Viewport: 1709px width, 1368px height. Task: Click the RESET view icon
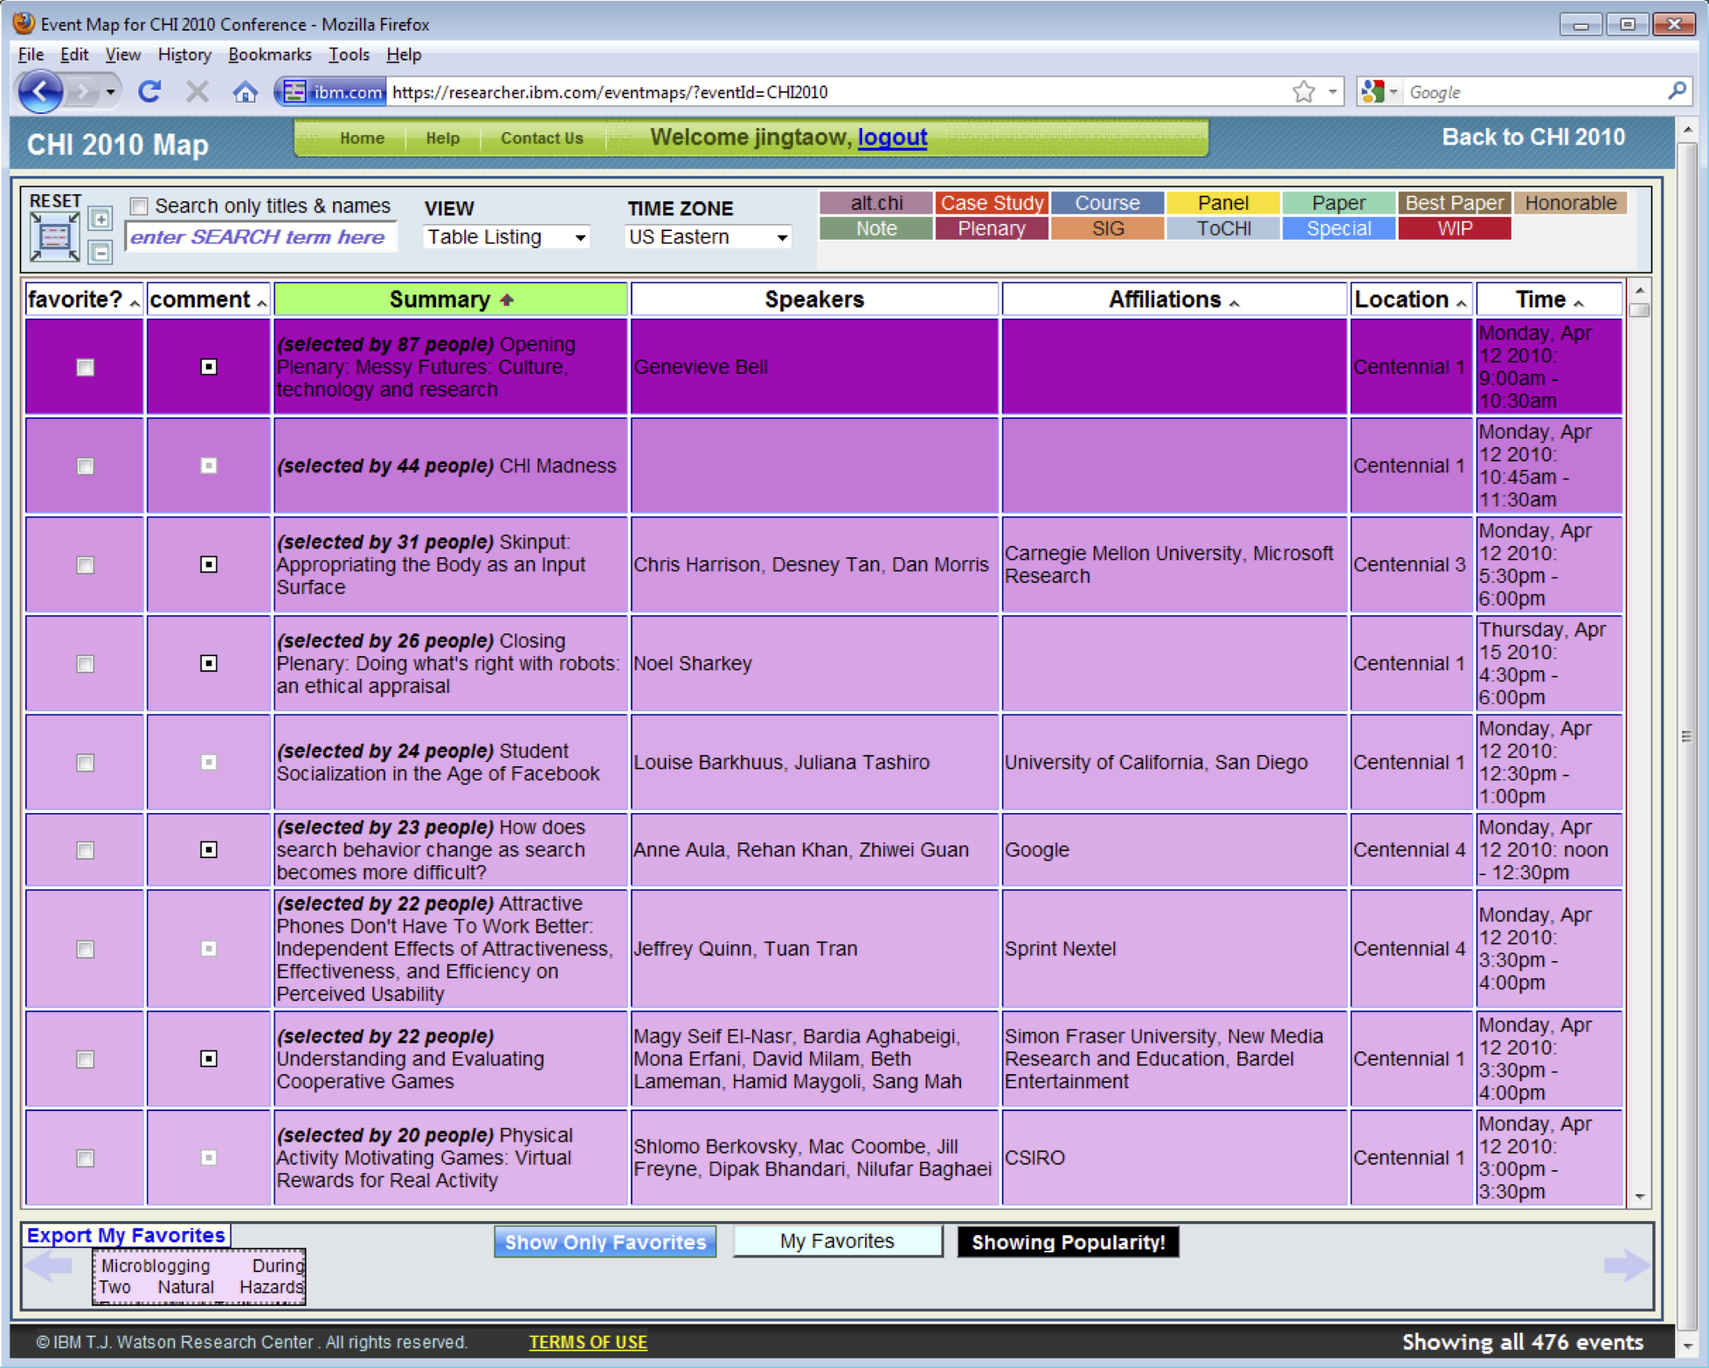(x=55, y=237)
